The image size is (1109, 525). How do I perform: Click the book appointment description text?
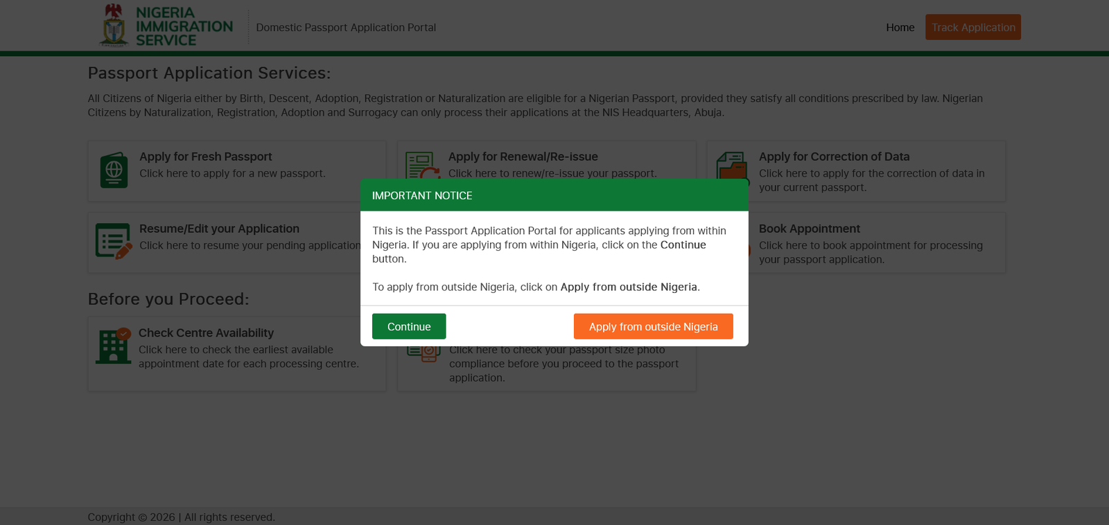click(x=871, y=252)
